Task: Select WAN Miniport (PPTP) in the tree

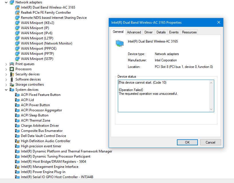Action: [37, 54]
